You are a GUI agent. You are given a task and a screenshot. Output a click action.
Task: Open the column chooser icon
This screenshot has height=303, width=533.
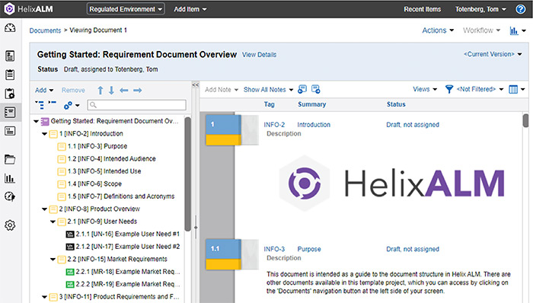coord(513,89)
